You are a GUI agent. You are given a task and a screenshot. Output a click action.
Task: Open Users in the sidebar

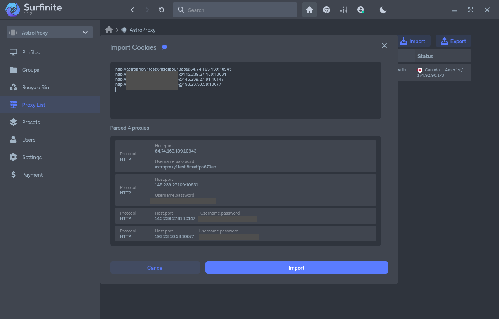click(x=50, y=140)
